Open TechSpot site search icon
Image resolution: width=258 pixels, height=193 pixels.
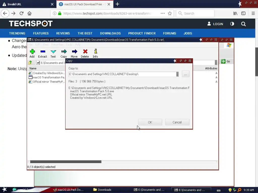243,24
